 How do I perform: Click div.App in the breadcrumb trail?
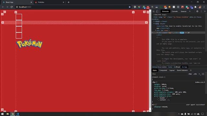(184, 67)
